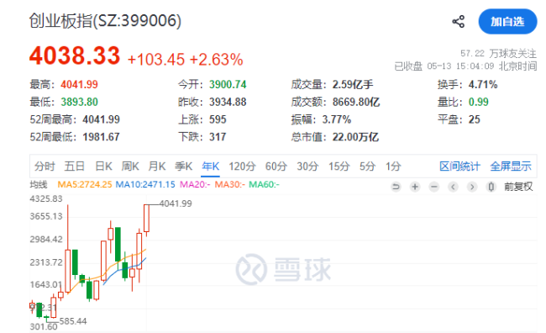Viewport: 546px width, 333px height.
Task: Click the candlestick settings icon
Action: (x=491, y=187)
